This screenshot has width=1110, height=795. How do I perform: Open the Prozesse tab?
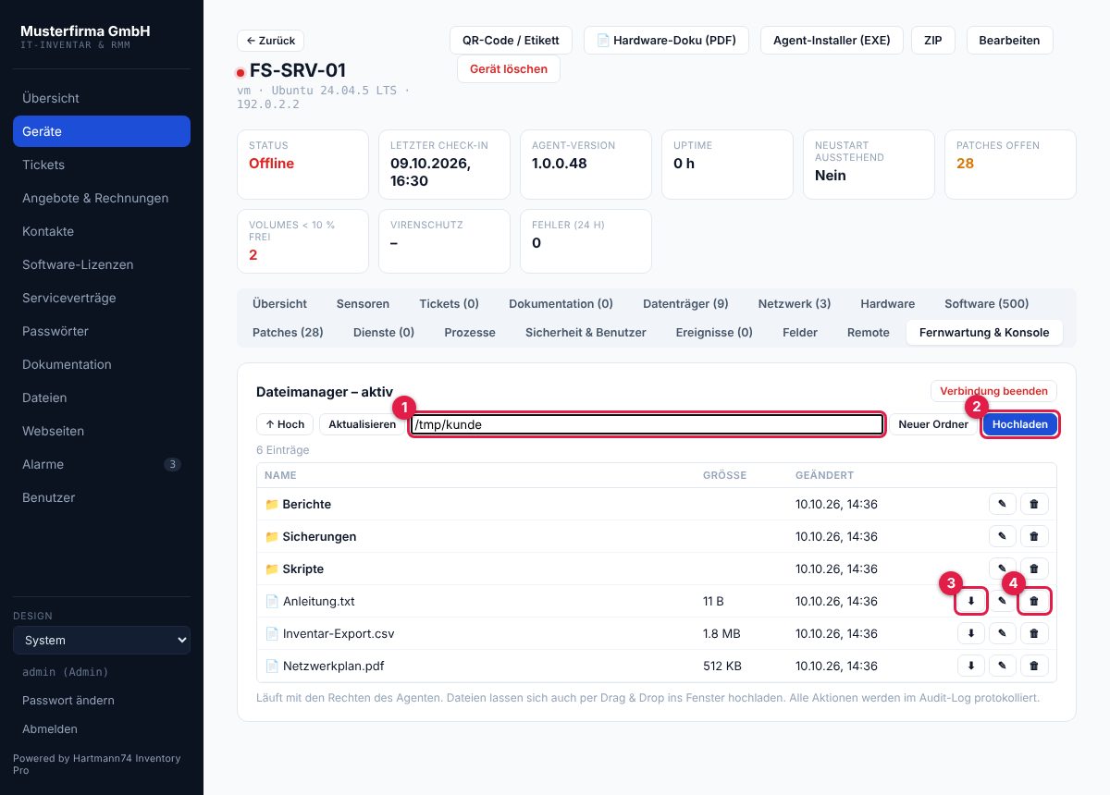(x=470, y=332)
